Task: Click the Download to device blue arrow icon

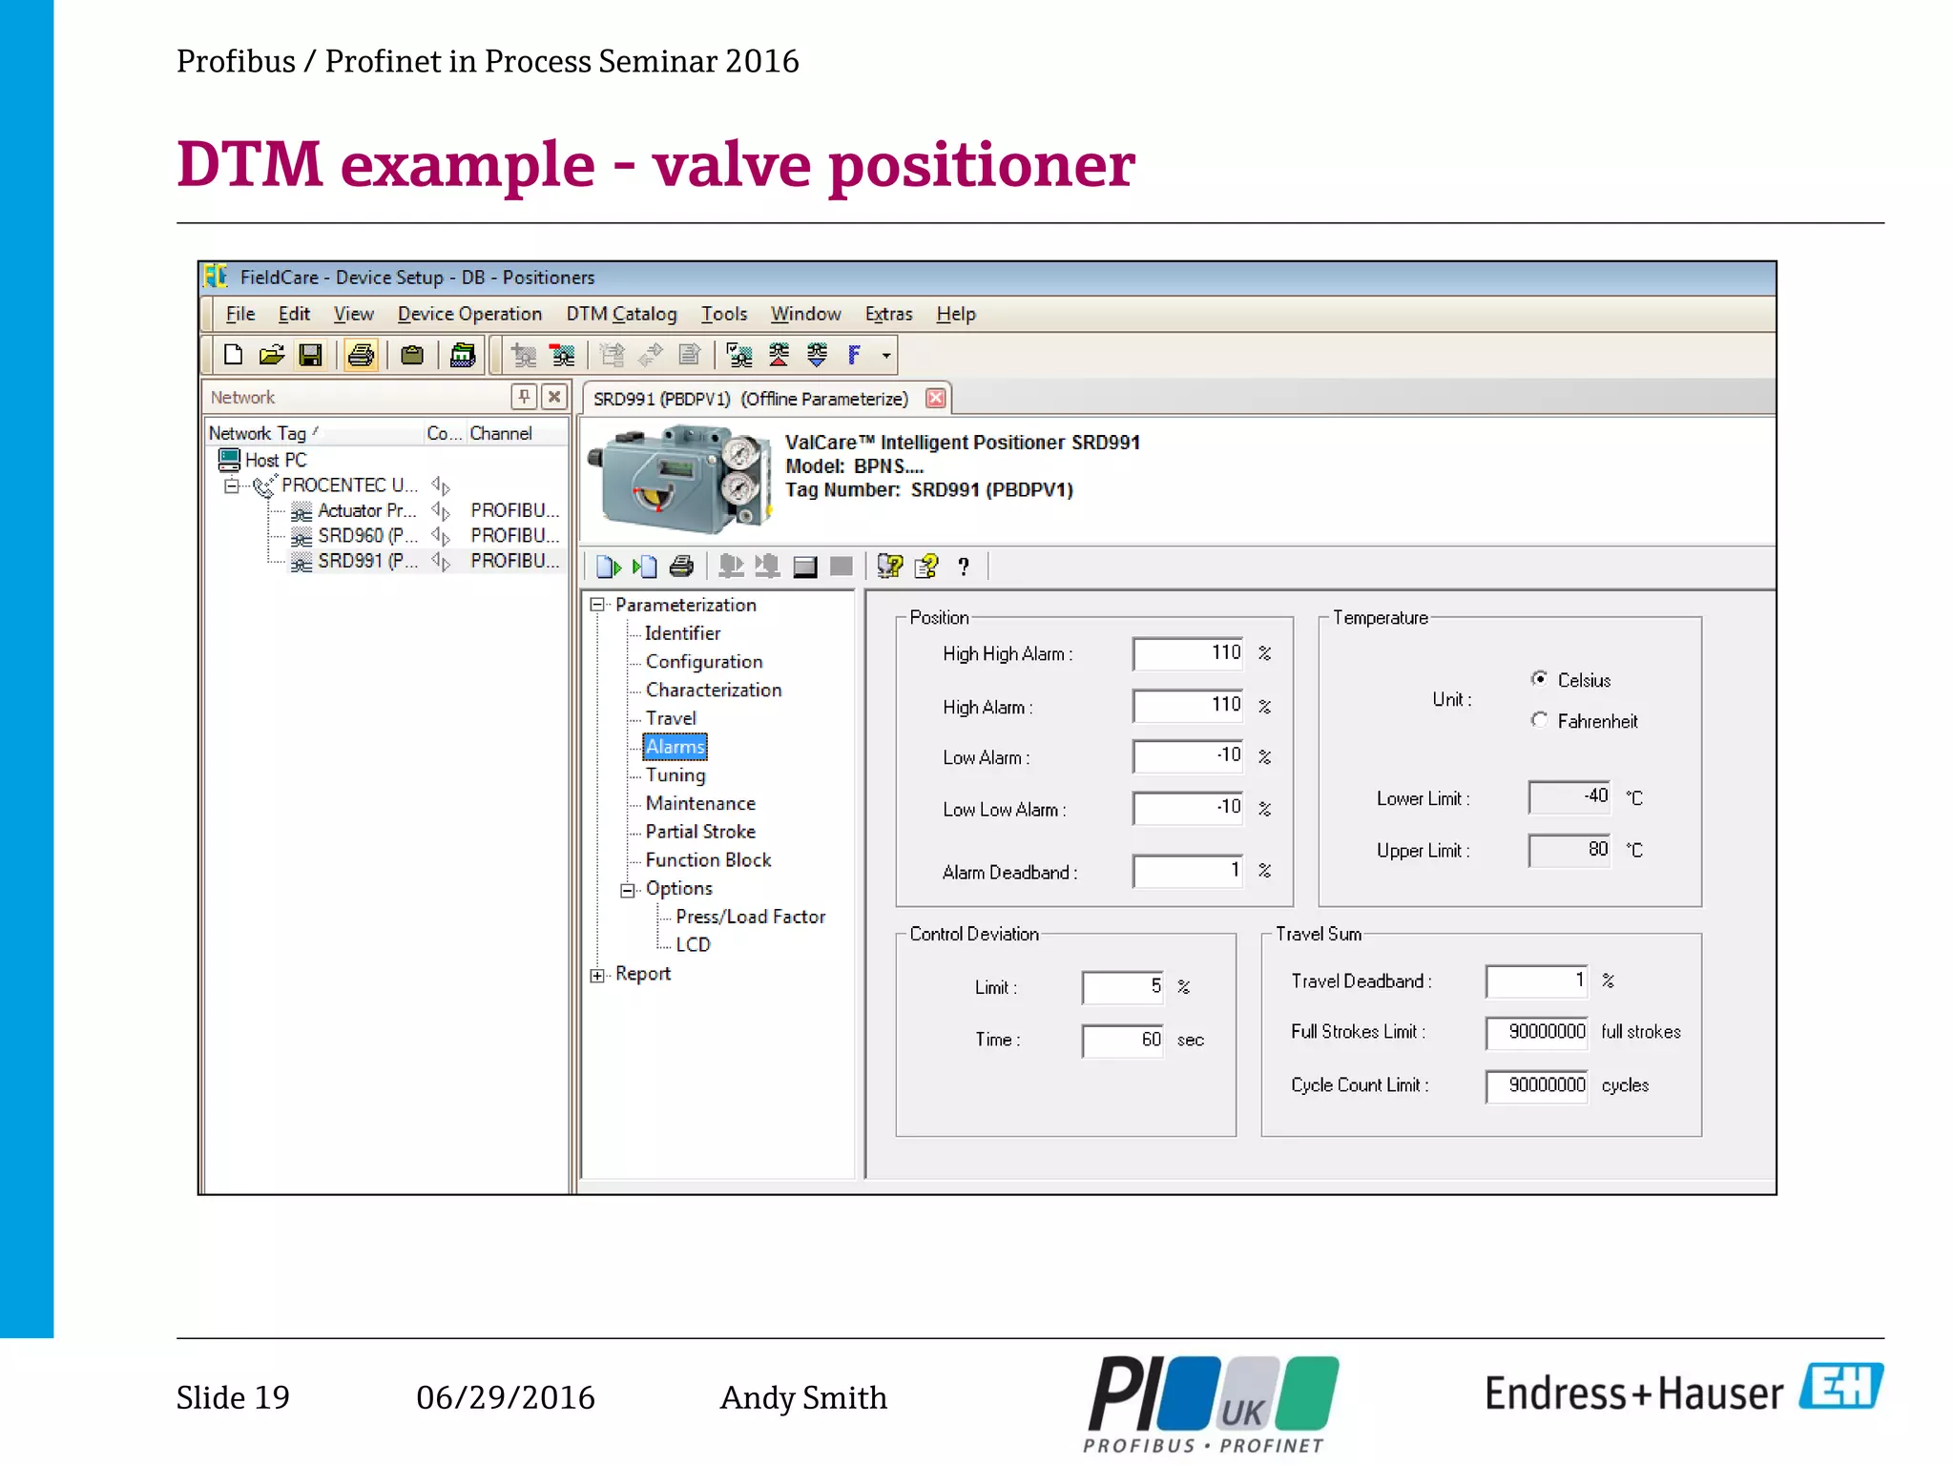Action: 817,355
